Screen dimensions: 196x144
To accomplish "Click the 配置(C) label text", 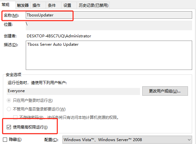I will pos(51,140).
